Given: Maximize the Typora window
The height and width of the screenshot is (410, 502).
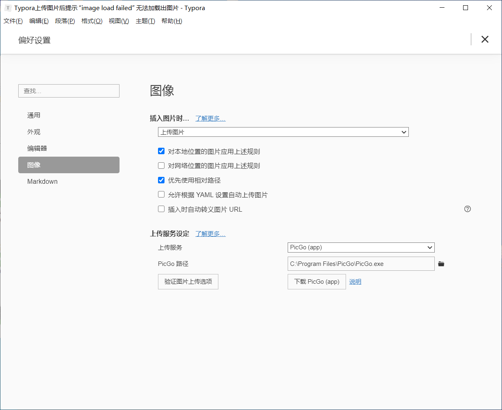Looking at the screenshot, I should pyautogui.click(x=466, y=8).
